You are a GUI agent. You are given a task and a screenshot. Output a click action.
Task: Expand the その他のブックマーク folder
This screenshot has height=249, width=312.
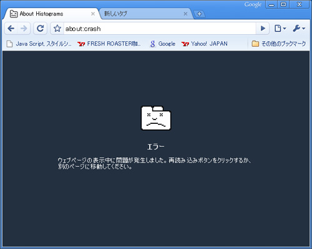pyautogui.click(x=279, y=44)
